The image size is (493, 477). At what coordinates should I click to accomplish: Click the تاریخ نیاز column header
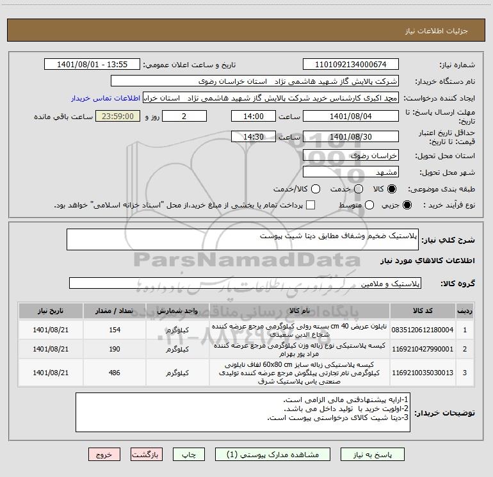[51, 311]
